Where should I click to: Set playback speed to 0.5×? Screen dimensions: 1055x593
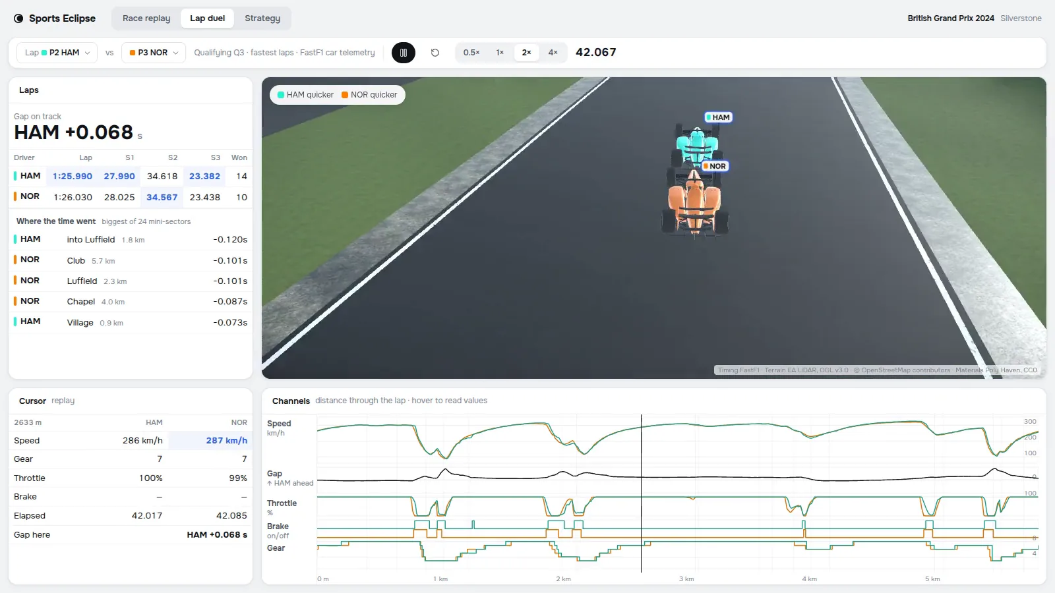(471, 53)
